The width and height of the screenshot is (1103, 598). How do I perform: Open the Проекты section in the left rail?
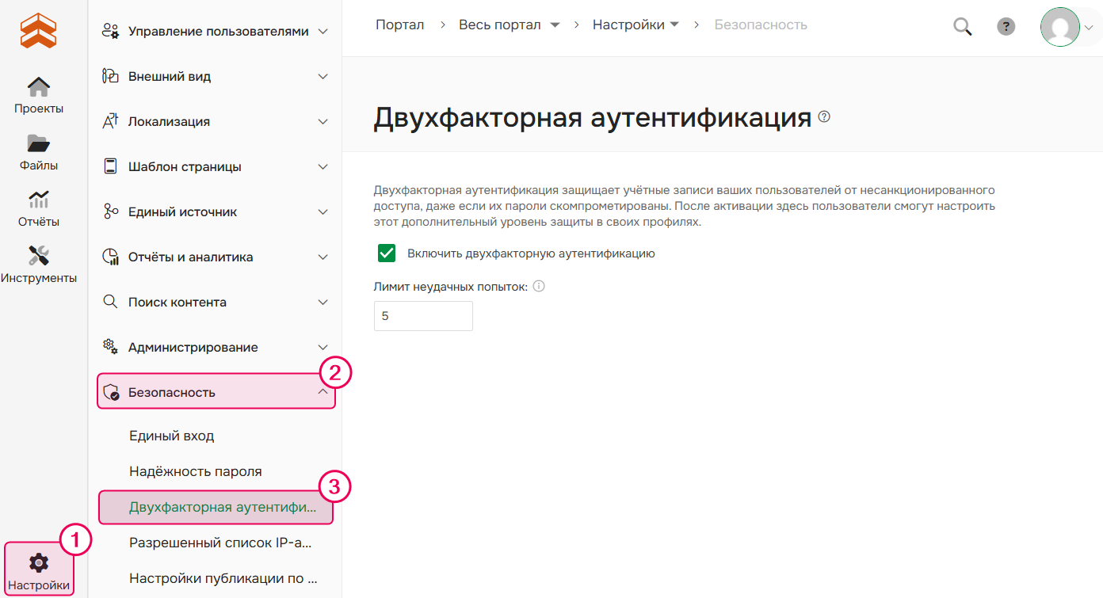38,93
